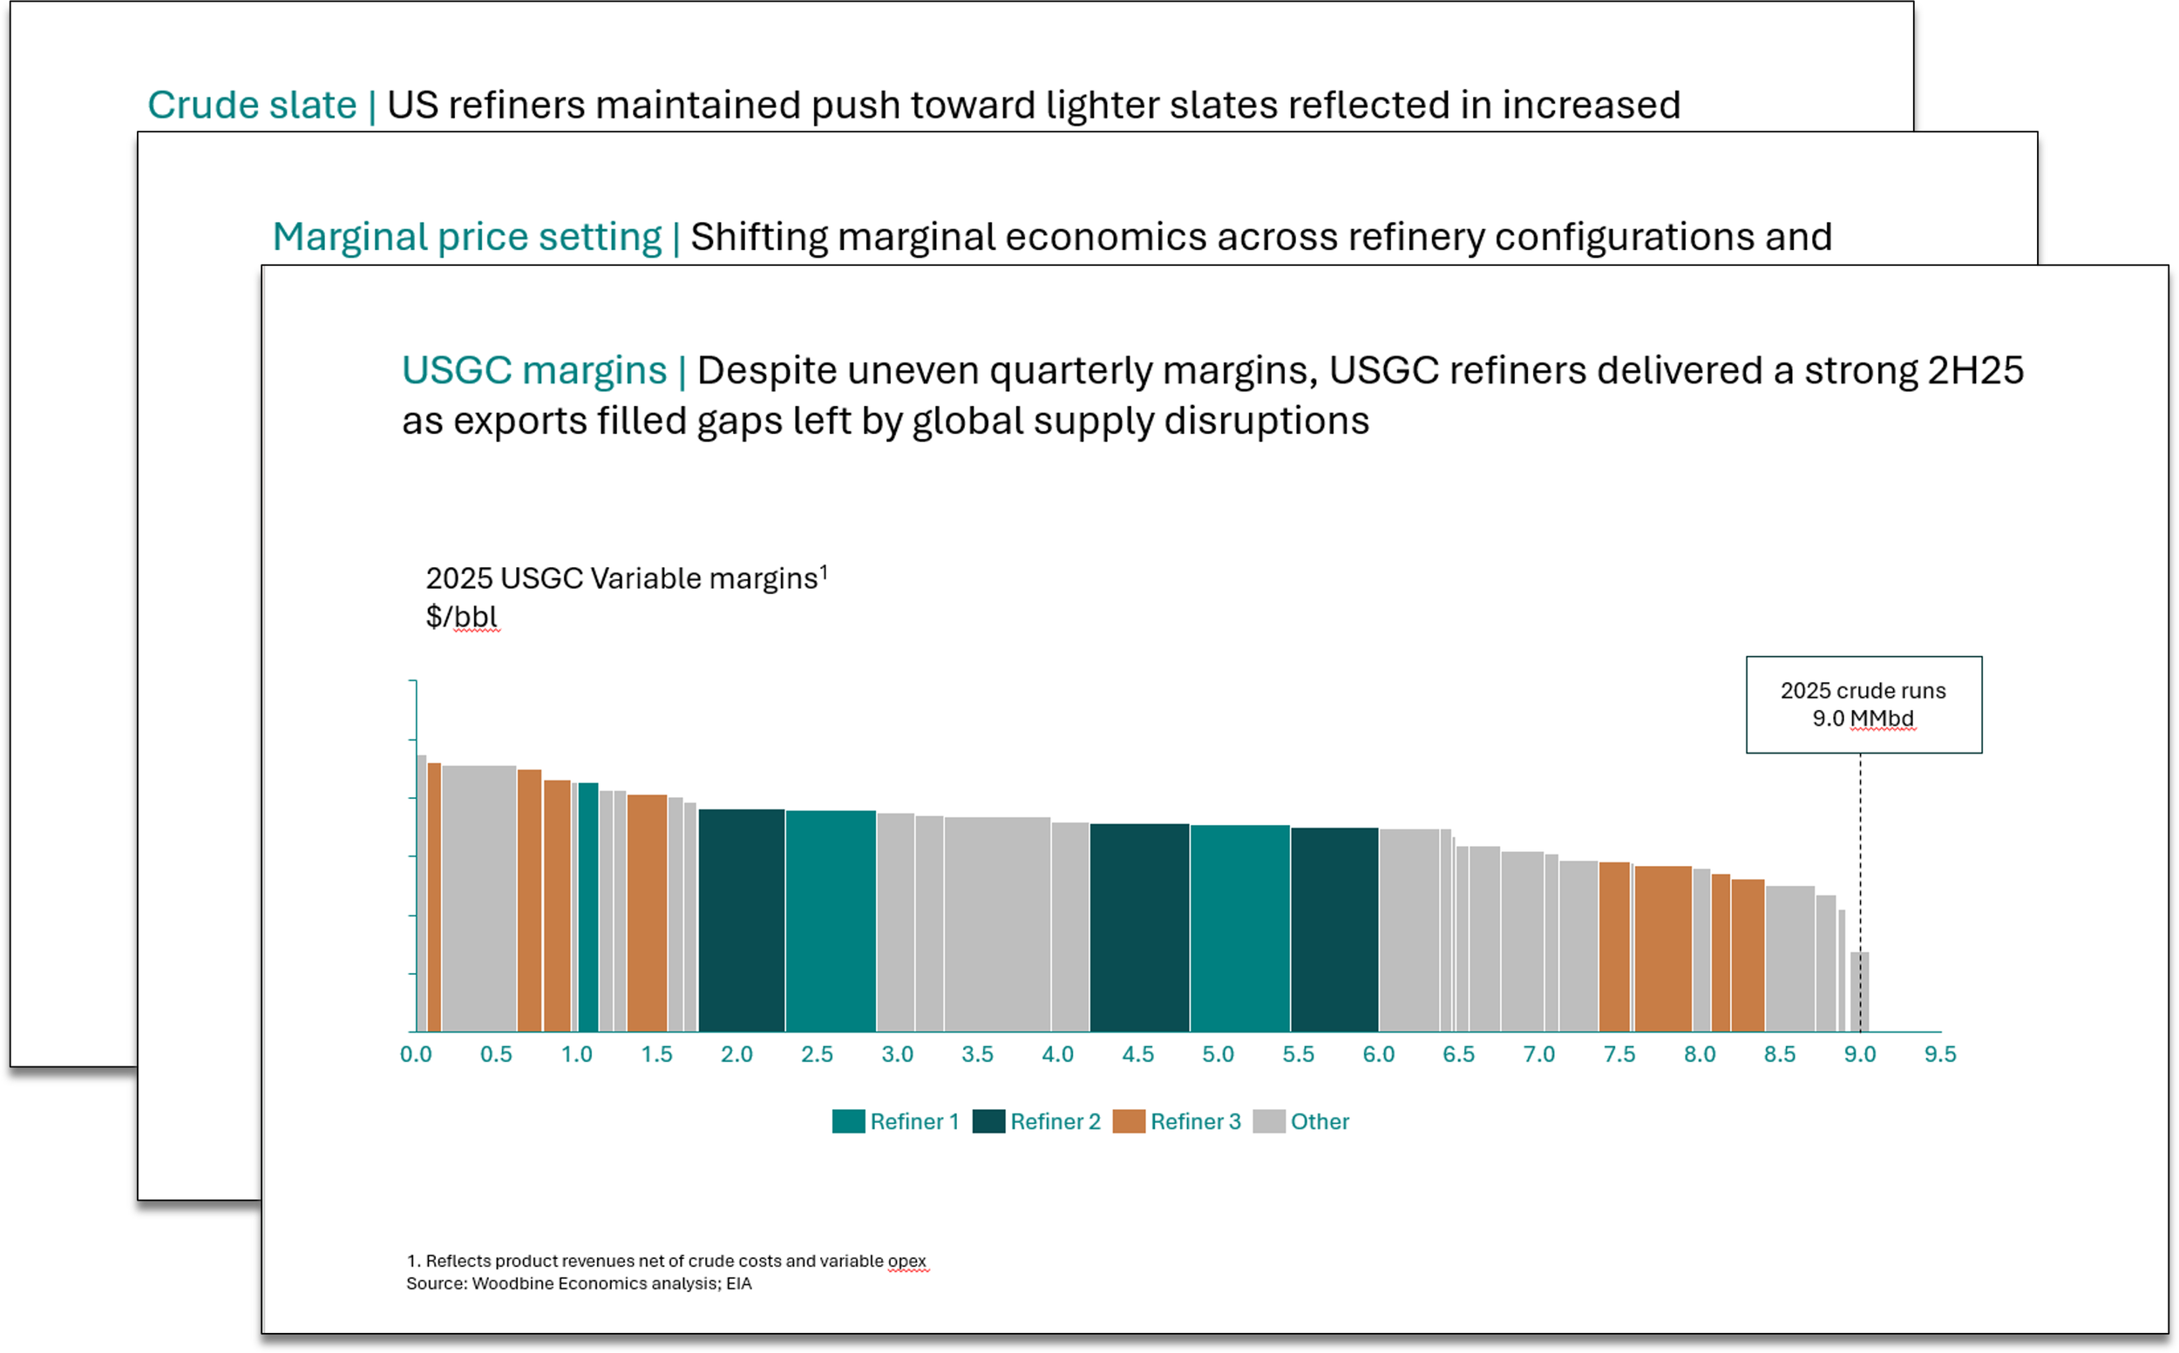Select the Refiner 2 legend color swatch
Screen dimensions: 2179x1353
tap(989, 1122)
